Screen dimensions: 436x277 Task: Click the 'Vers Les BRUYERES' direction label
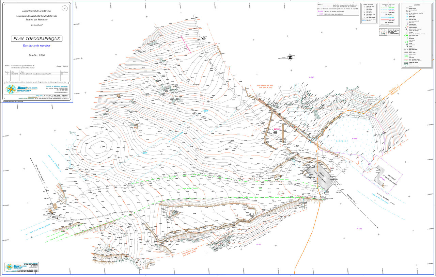point(383,197)
